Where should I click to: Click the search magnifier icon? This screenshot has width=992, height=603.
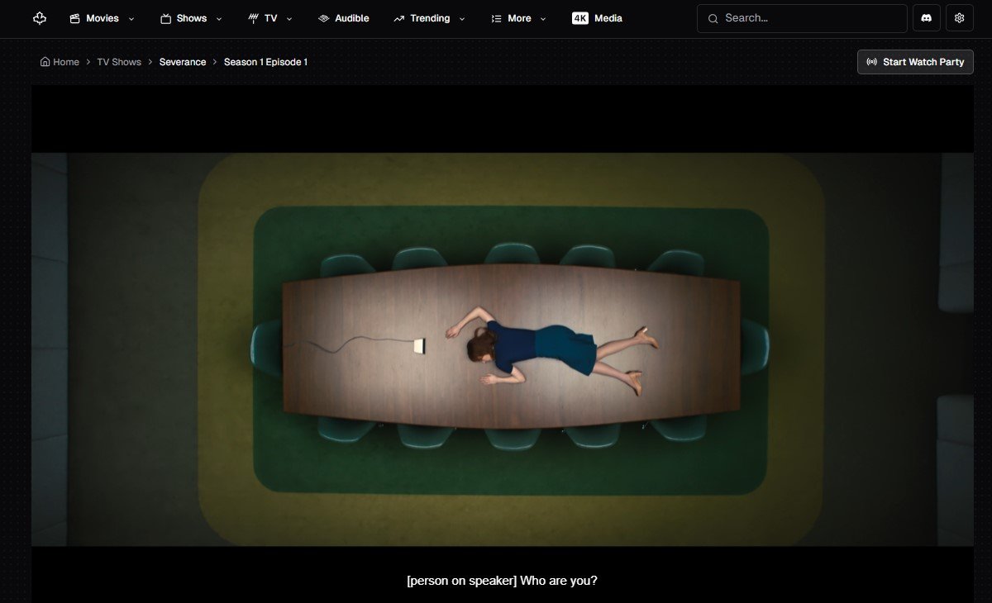click(713, 18)
